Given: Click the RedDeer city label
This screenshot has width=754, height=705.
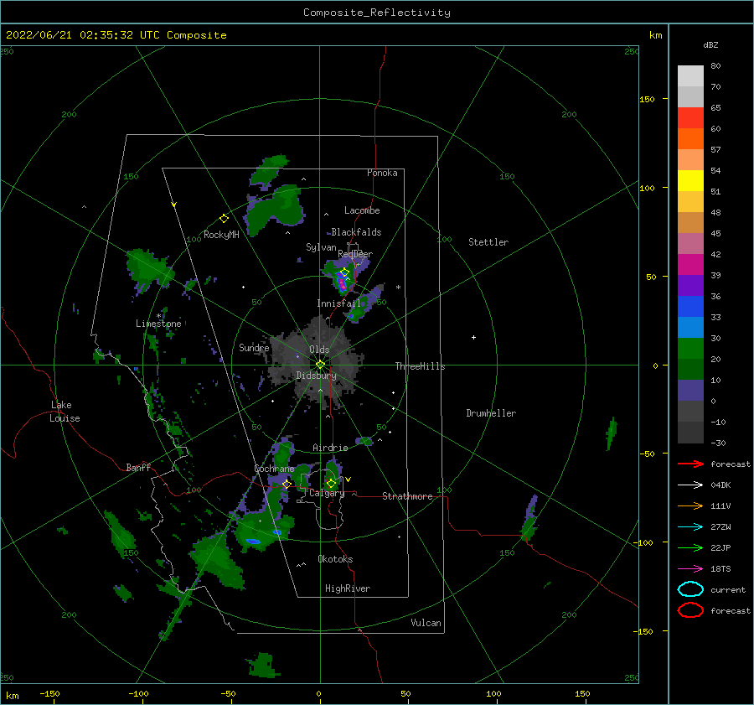Looking at the screenshot, I should click(x=355, y=254).
